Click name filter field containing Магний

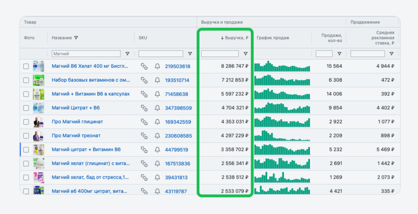pos(86,53)
